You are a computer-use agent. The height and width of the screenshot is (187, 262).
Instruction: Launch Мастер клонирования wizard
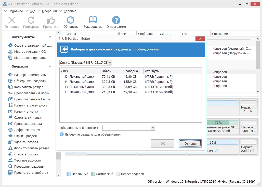[30, 58]
